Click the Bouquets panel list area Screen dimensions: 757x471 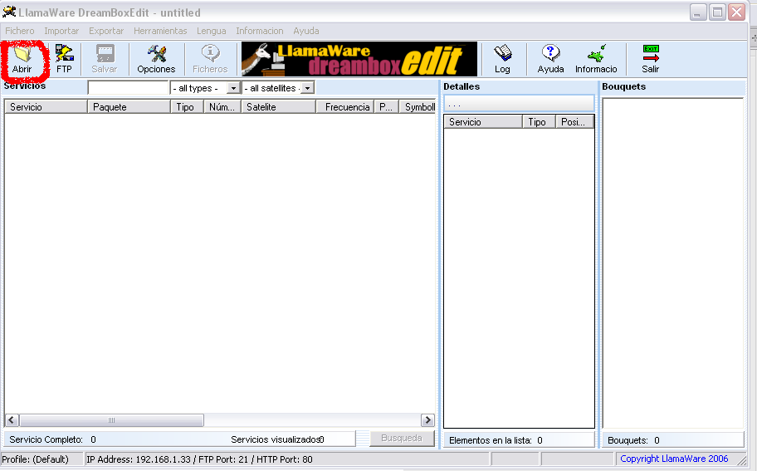[x=673, y=263]
